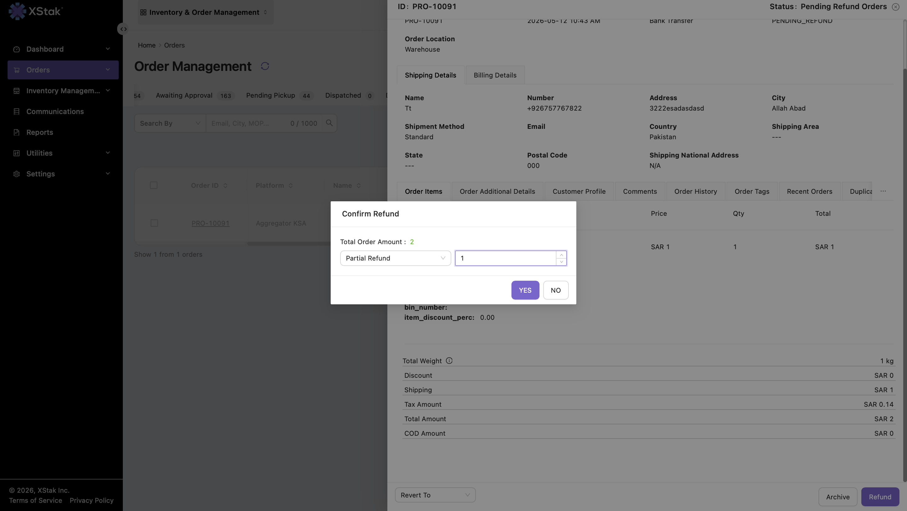
Task: Open the Order History tab
Action: (x=695, y=191)
